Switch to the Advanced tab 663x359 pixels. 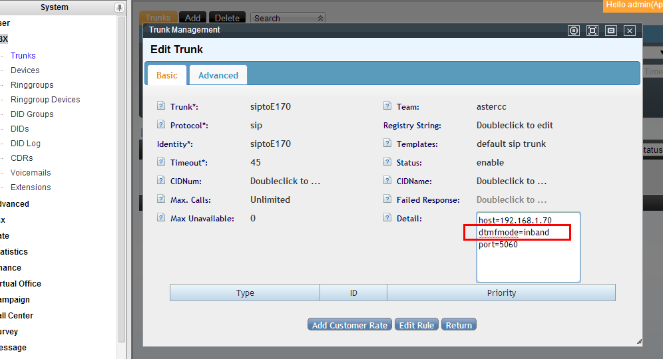click(x=218, y=75)
